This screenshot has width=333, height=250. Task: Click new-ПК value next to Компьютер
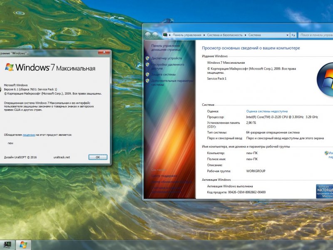(x=252, y=153)
